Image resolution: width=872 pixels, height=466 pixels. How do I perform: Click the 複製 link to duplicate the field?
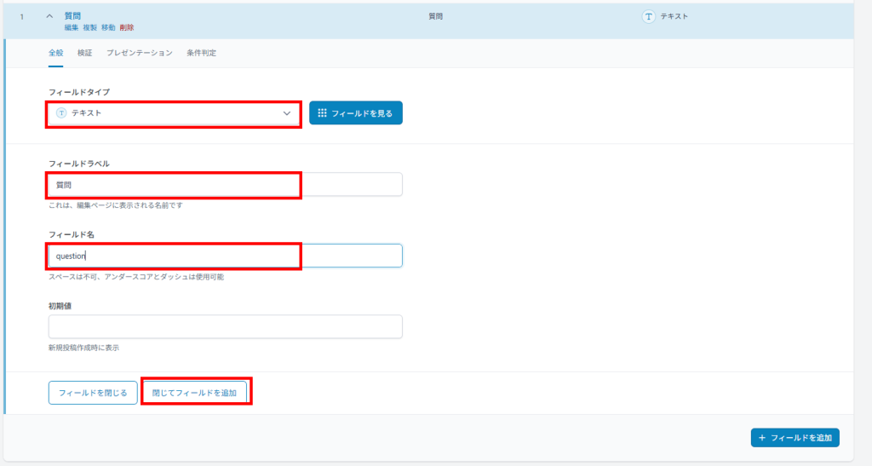coord(89,27)
